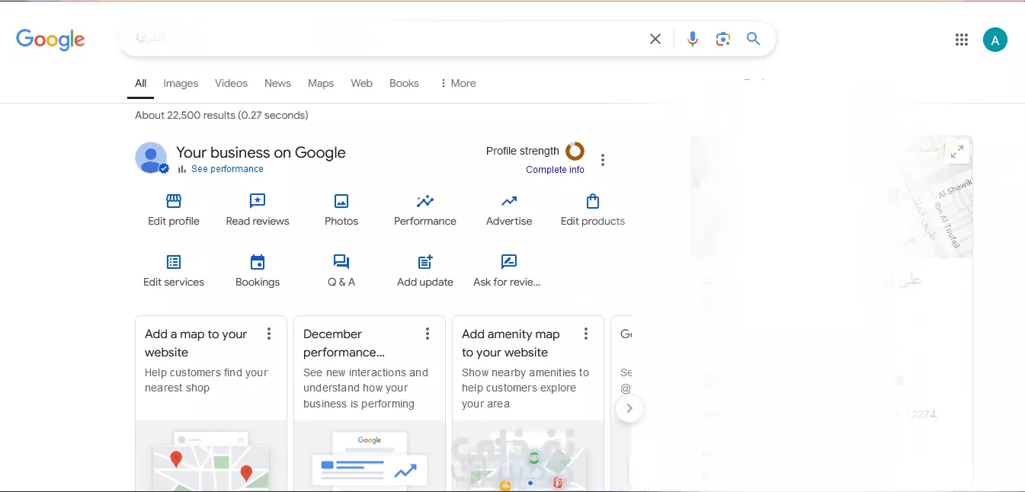The image size is (1025, 492).
Task: Click Ask for reviews icon
Action: pos(509,262)
